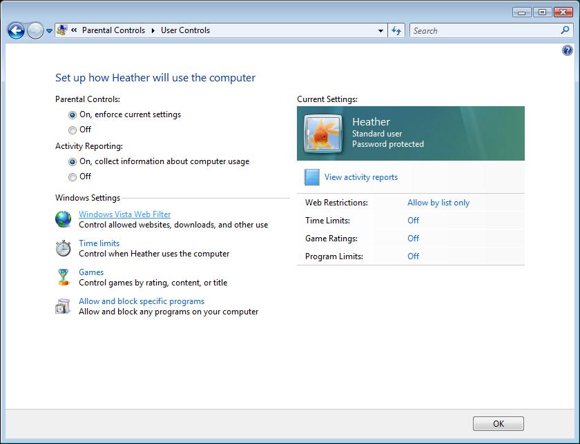Click the Time Limits: label in Current Settings

pyautogui.click(x=328, y=221)
